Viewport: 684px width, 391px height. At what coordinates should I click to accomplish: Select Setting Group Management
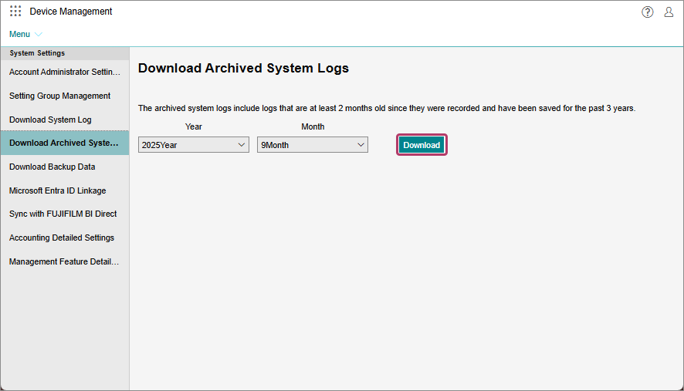[65, 96]
